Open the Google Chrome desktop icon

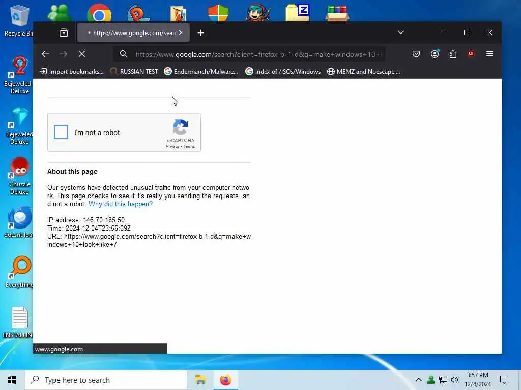99,13
